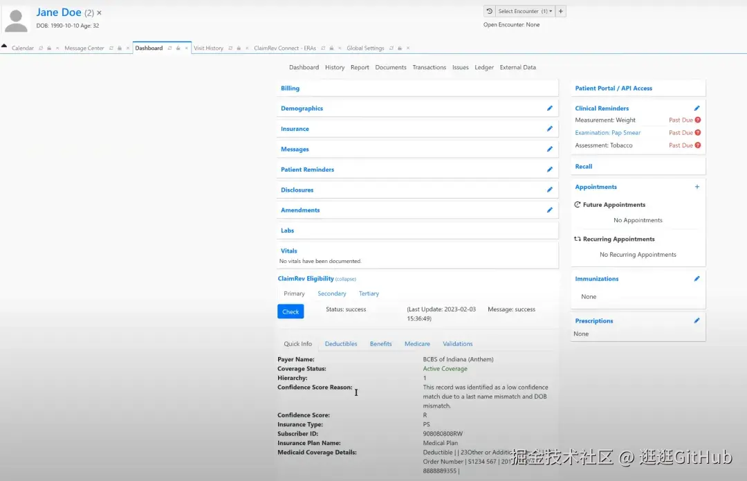Click Past Due alert icon for Weight

coord(698,120)
